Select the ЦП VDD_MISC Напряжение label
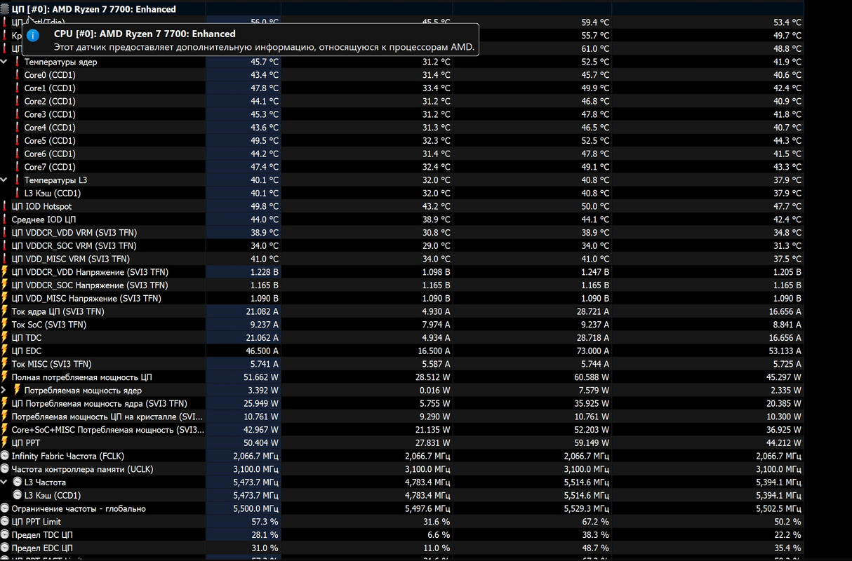The height and width of the screenshot is (561, 852). (x=86, y=298)
